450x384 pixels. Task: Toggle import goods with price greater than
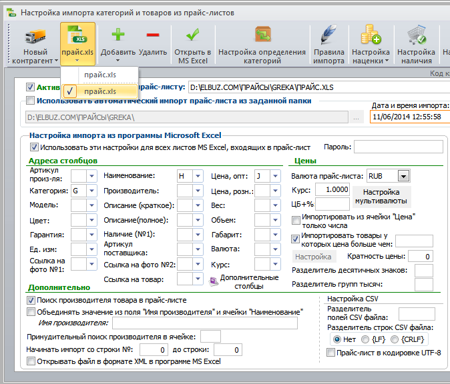pyautogui.click(x=295, y=239)
